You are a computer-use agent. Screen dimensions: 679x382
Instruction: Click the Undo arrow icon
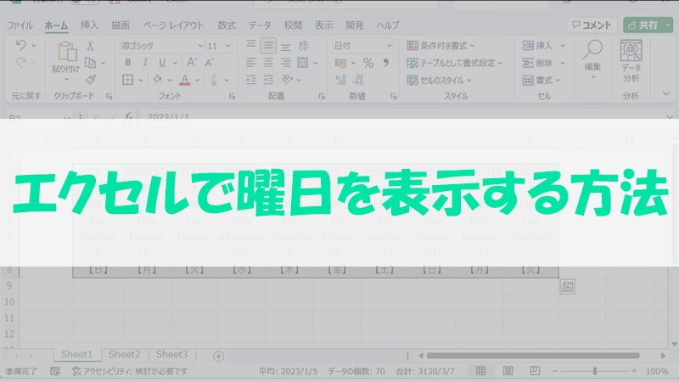22,46
